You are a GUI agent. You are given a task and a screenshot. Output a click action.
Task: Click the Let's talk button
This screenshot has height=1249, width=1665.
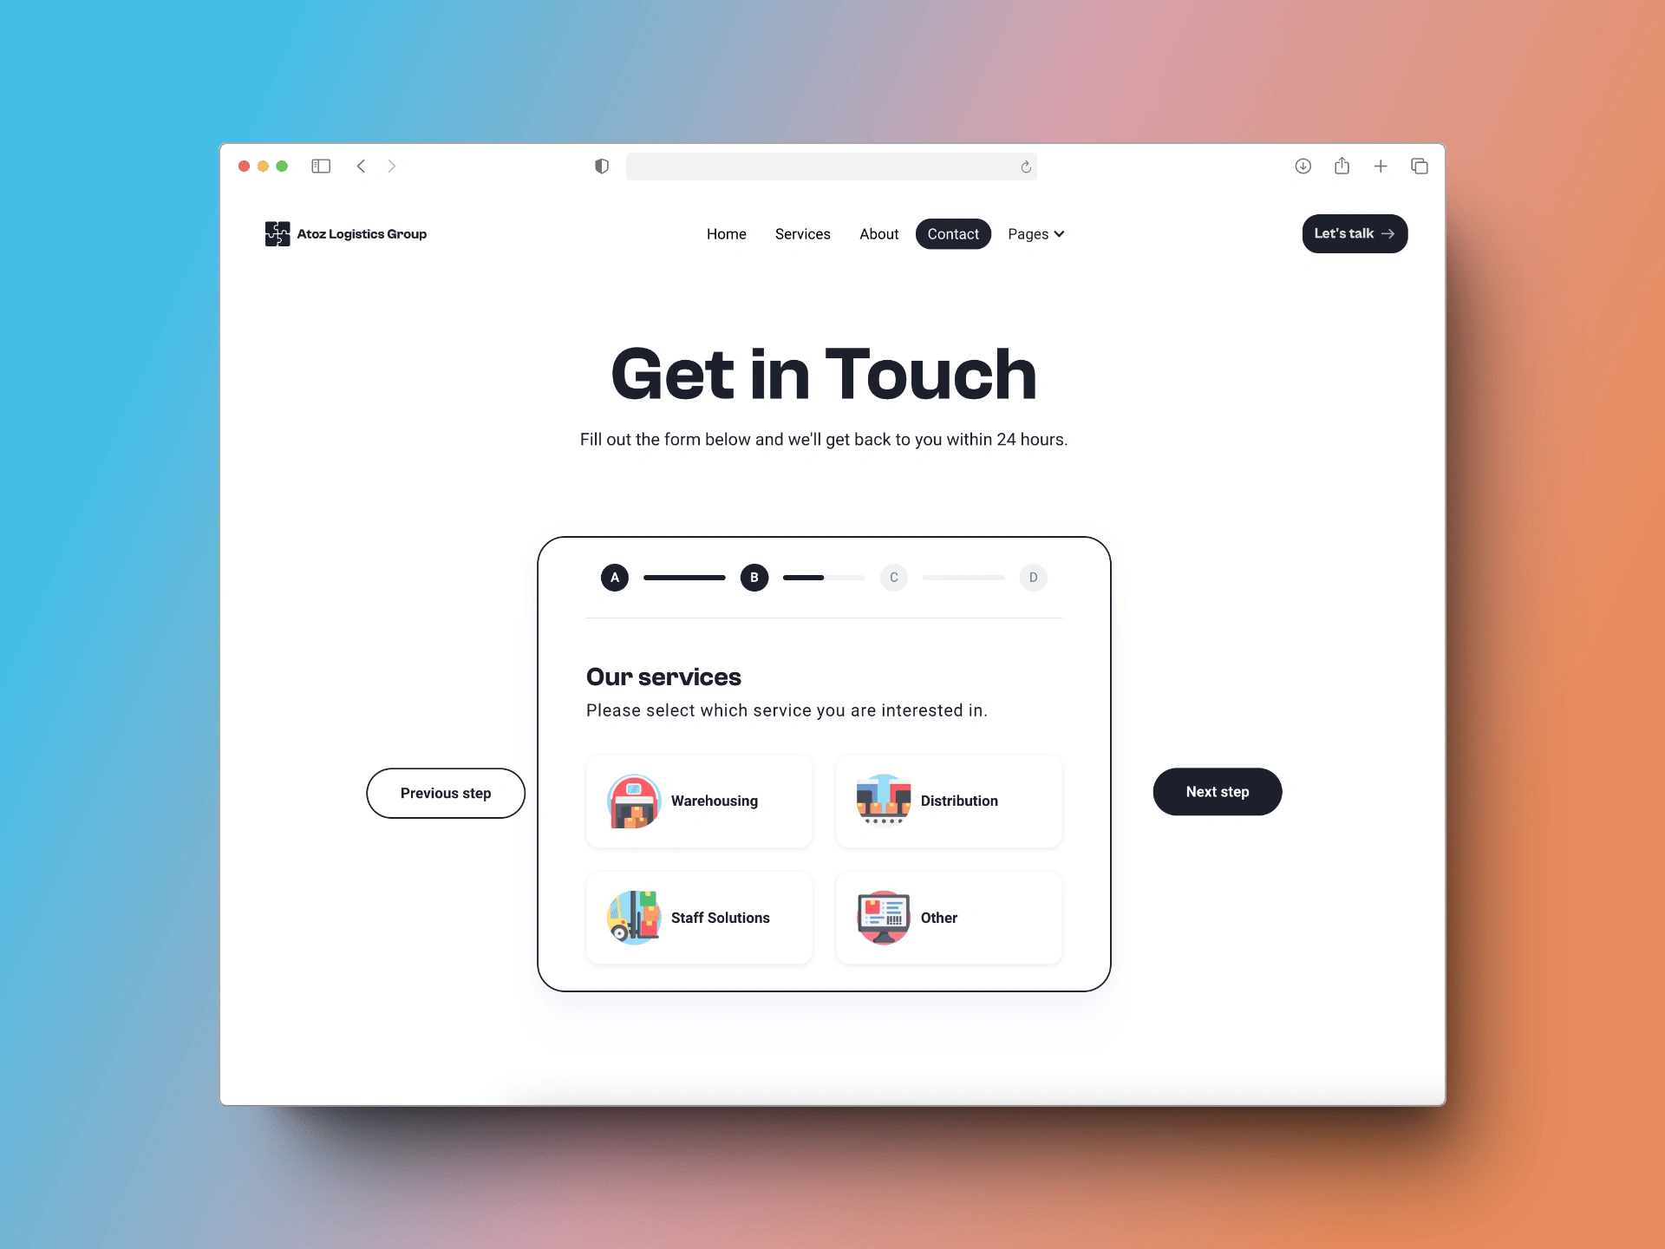1355,235
